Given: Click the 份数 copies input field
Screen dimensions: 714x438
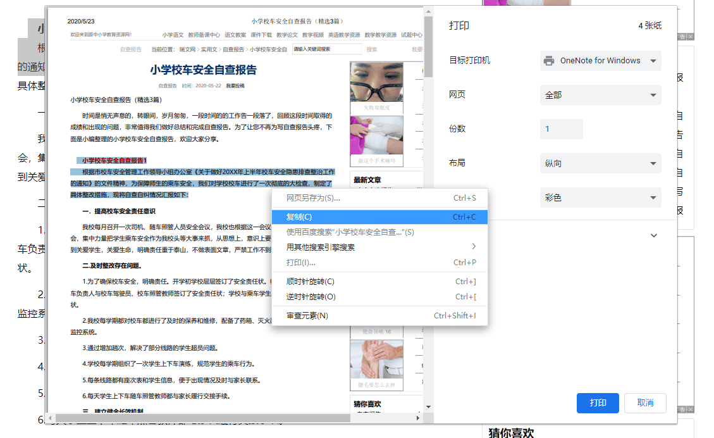Looking at the screenshot, I should click(561, 128).
